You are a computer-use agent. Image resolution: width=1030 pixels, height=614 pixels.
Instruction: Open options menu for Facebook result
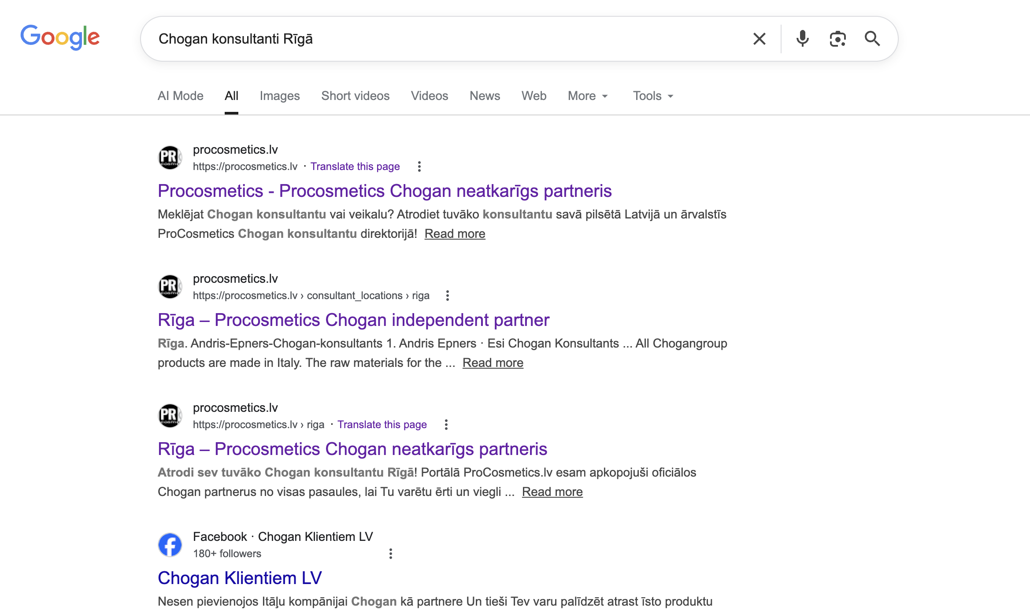point(391,554)
